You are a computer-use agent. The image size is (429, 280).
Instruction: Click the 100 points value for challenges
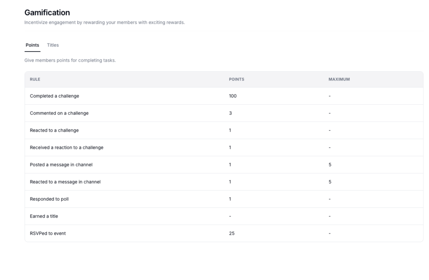tap(233, 96)
